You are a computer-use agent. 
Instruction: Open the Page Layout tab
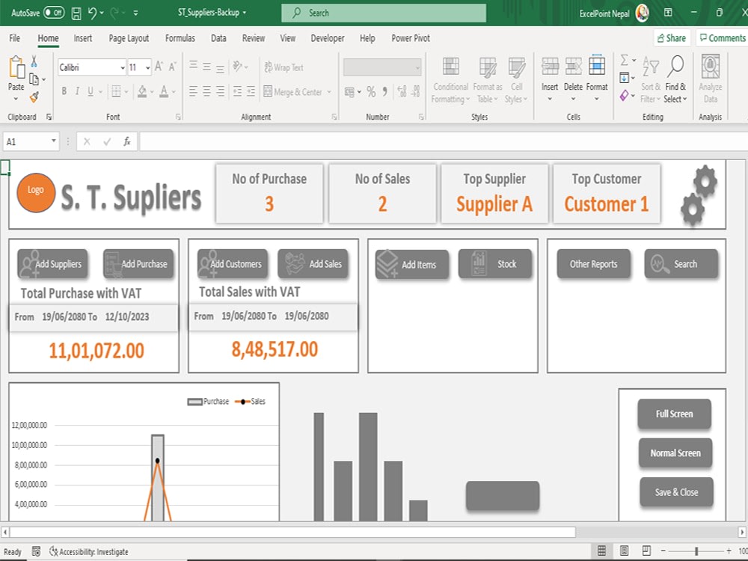(x=129, y=38)
